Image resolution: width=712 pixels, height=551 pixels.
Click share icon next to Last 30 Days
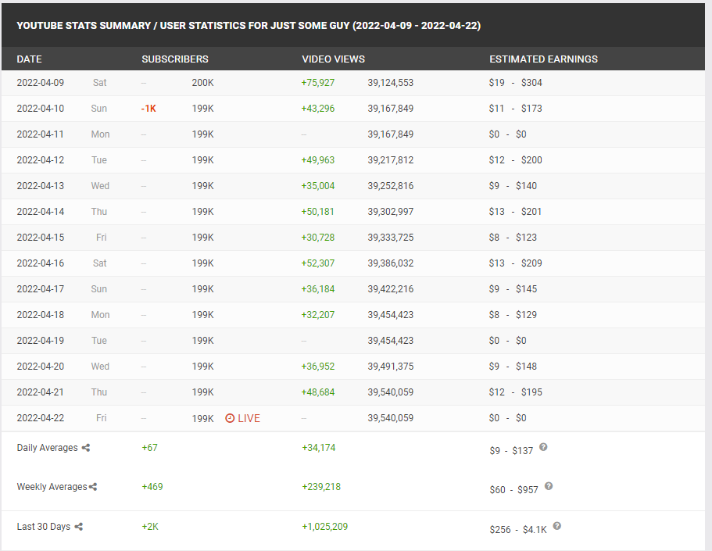[79, 527]
